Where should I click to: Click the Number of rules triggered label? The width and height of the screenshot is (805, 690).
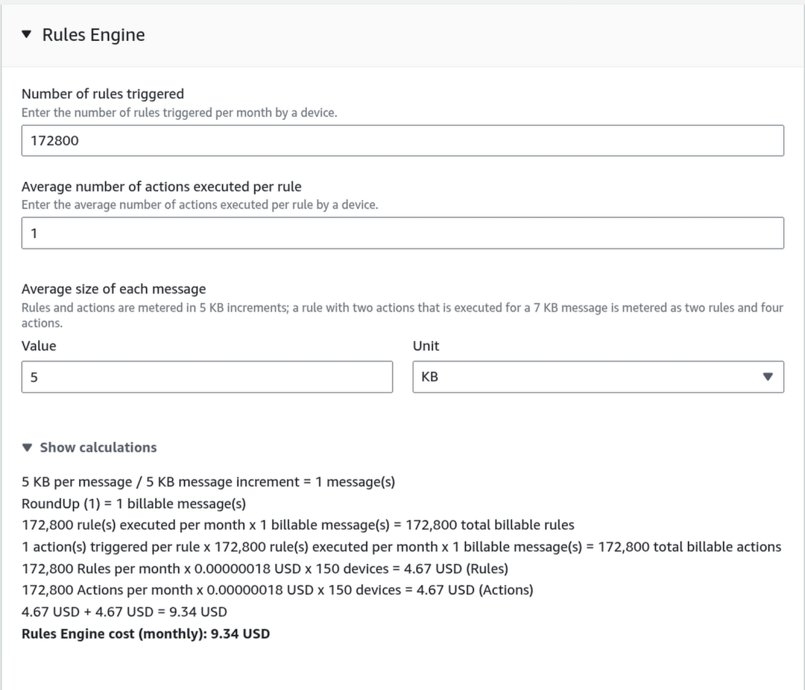(102, 94)
